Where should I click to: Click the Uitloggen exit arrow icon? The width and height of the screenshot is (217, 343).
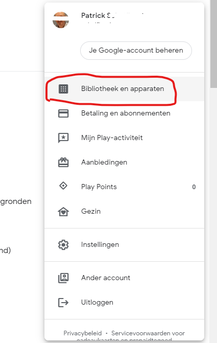click(63, 303)
